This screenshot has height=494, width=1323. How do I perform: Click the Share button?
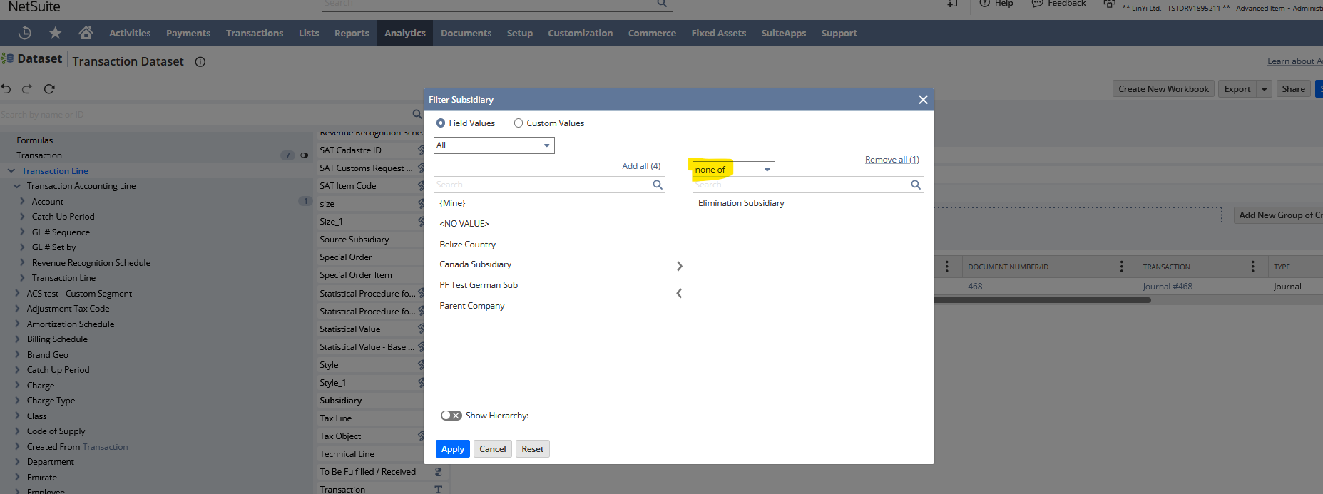click(1294, 89)
